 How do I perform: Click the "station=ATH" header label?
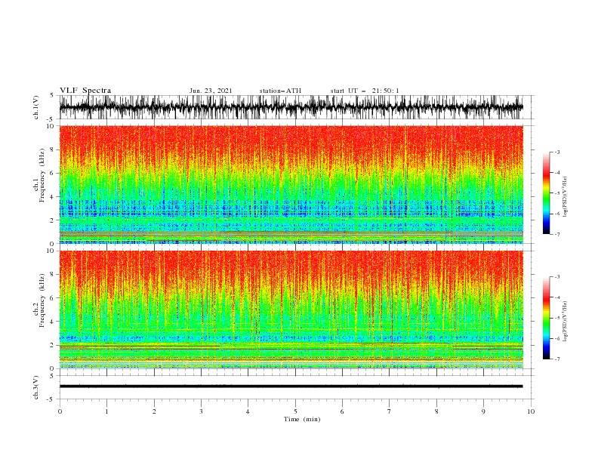tap(280, 91)
